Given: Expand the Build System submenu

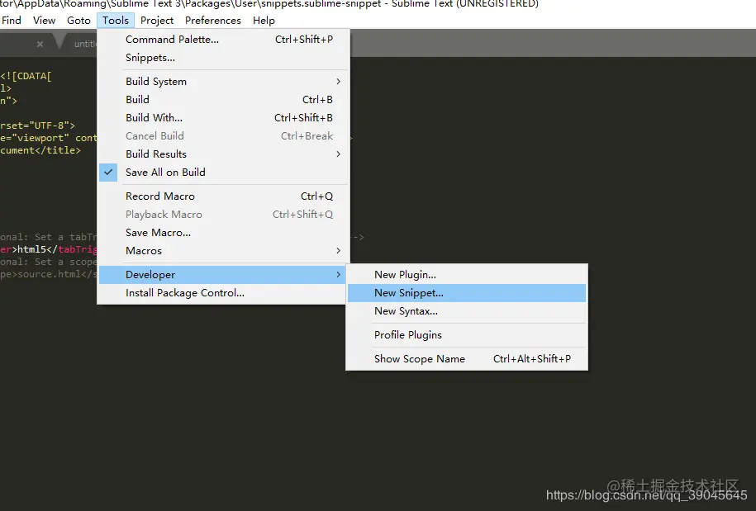Looking at the screenshot, I should [x=223, y=82].
